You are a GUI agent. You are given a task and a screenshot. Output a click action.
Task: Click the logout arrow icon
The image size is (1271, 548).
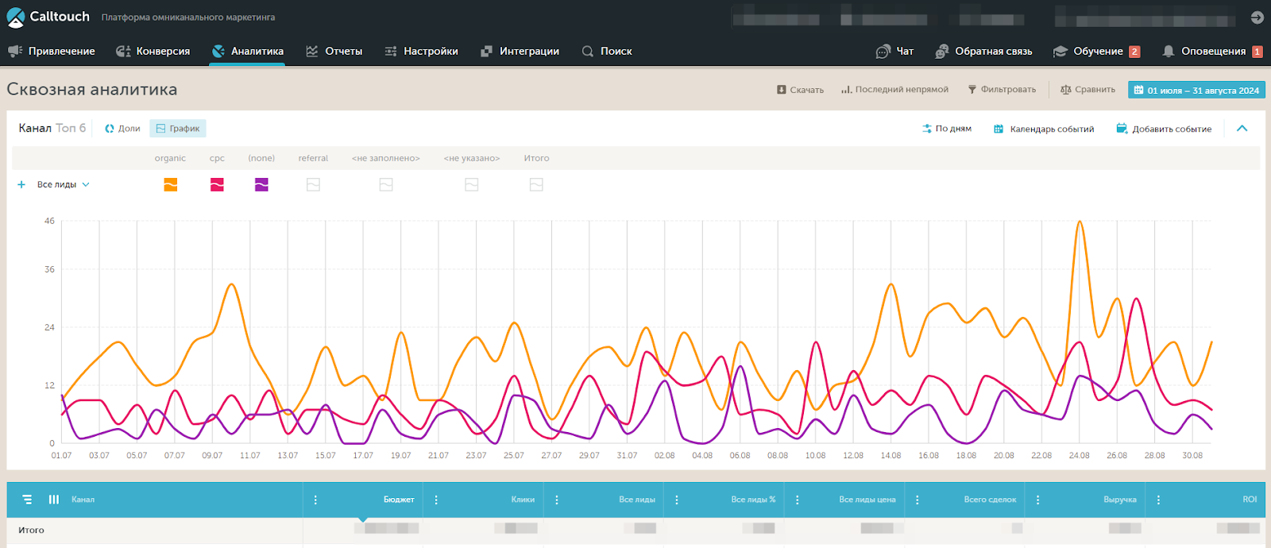[x=1257, y=17]
